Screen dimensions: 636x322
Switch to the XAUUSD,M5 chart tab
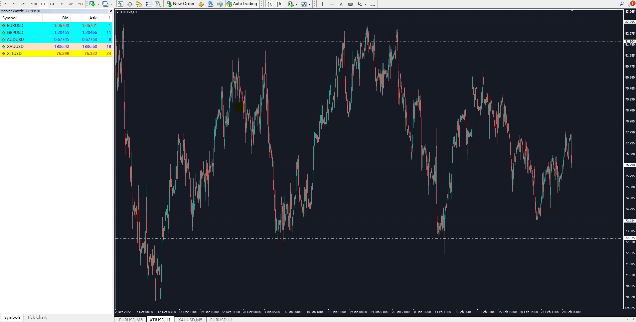coord(190,320)
